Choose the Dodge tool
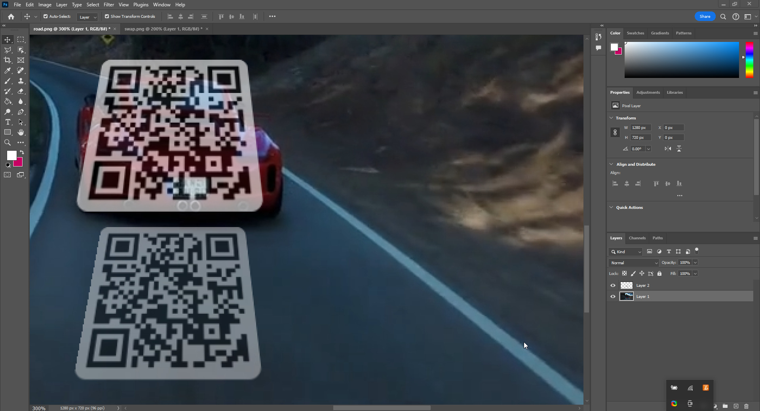 (8, 112)
